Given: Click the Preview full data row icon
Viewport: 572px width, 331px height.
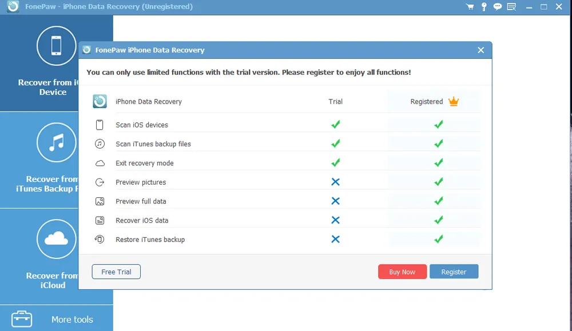Looking at the screenshot, I should point(100,201).
